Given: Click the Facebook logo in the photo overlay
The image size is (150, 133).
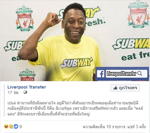Looking at the screenshot, I should pos(100,74).
